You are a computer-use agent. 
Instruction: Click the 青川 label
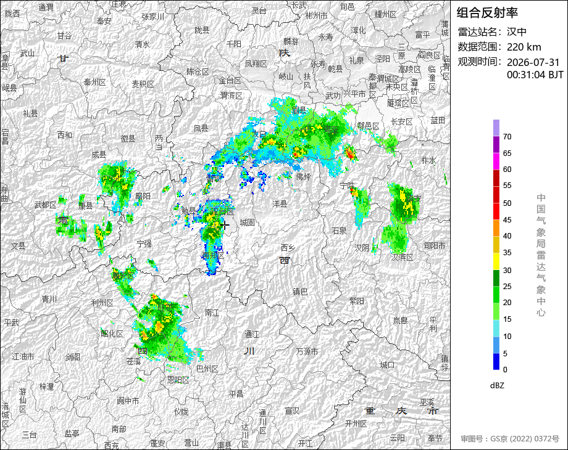(x=49, y=299)
